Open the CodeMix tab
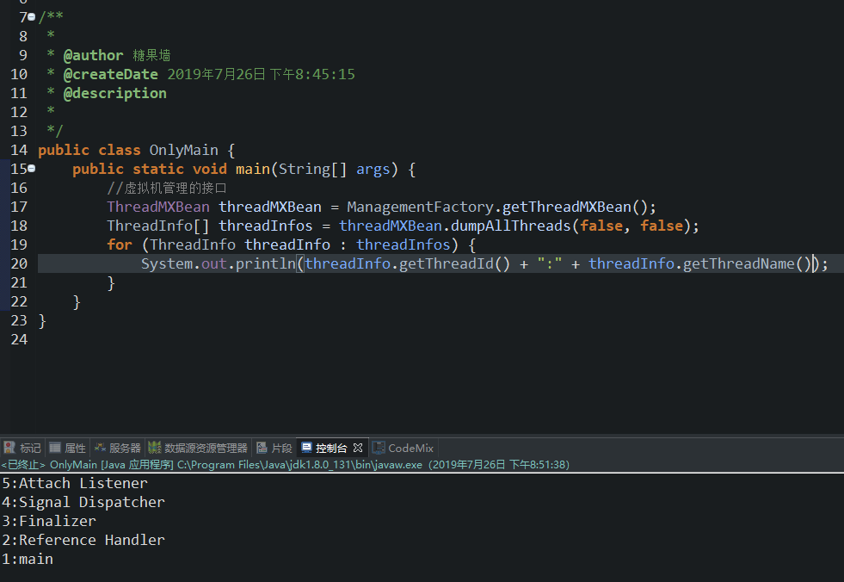Image resolution: width=844 pixels, height=582 pixels. tap(404, 448)
